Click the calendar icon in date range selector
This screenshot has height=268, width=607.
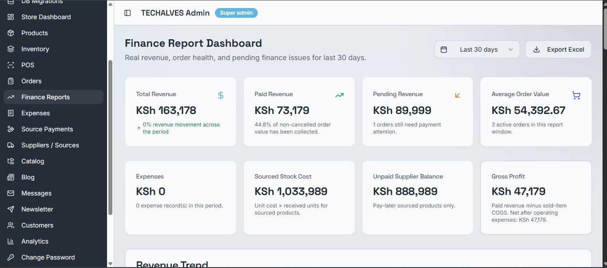(444, 49)
